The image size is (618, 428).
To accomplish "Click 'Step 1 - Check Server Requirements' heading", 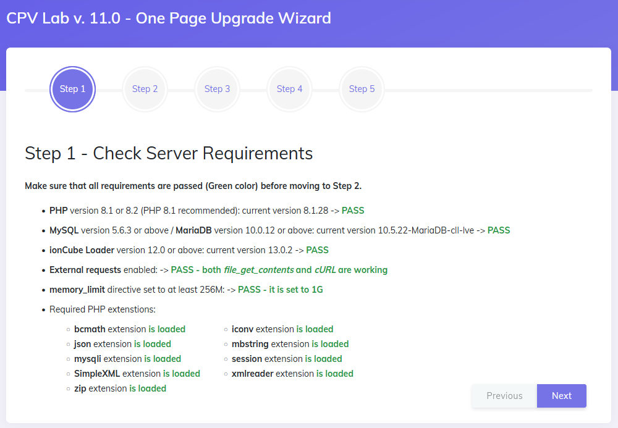I will tap(169, 153).
